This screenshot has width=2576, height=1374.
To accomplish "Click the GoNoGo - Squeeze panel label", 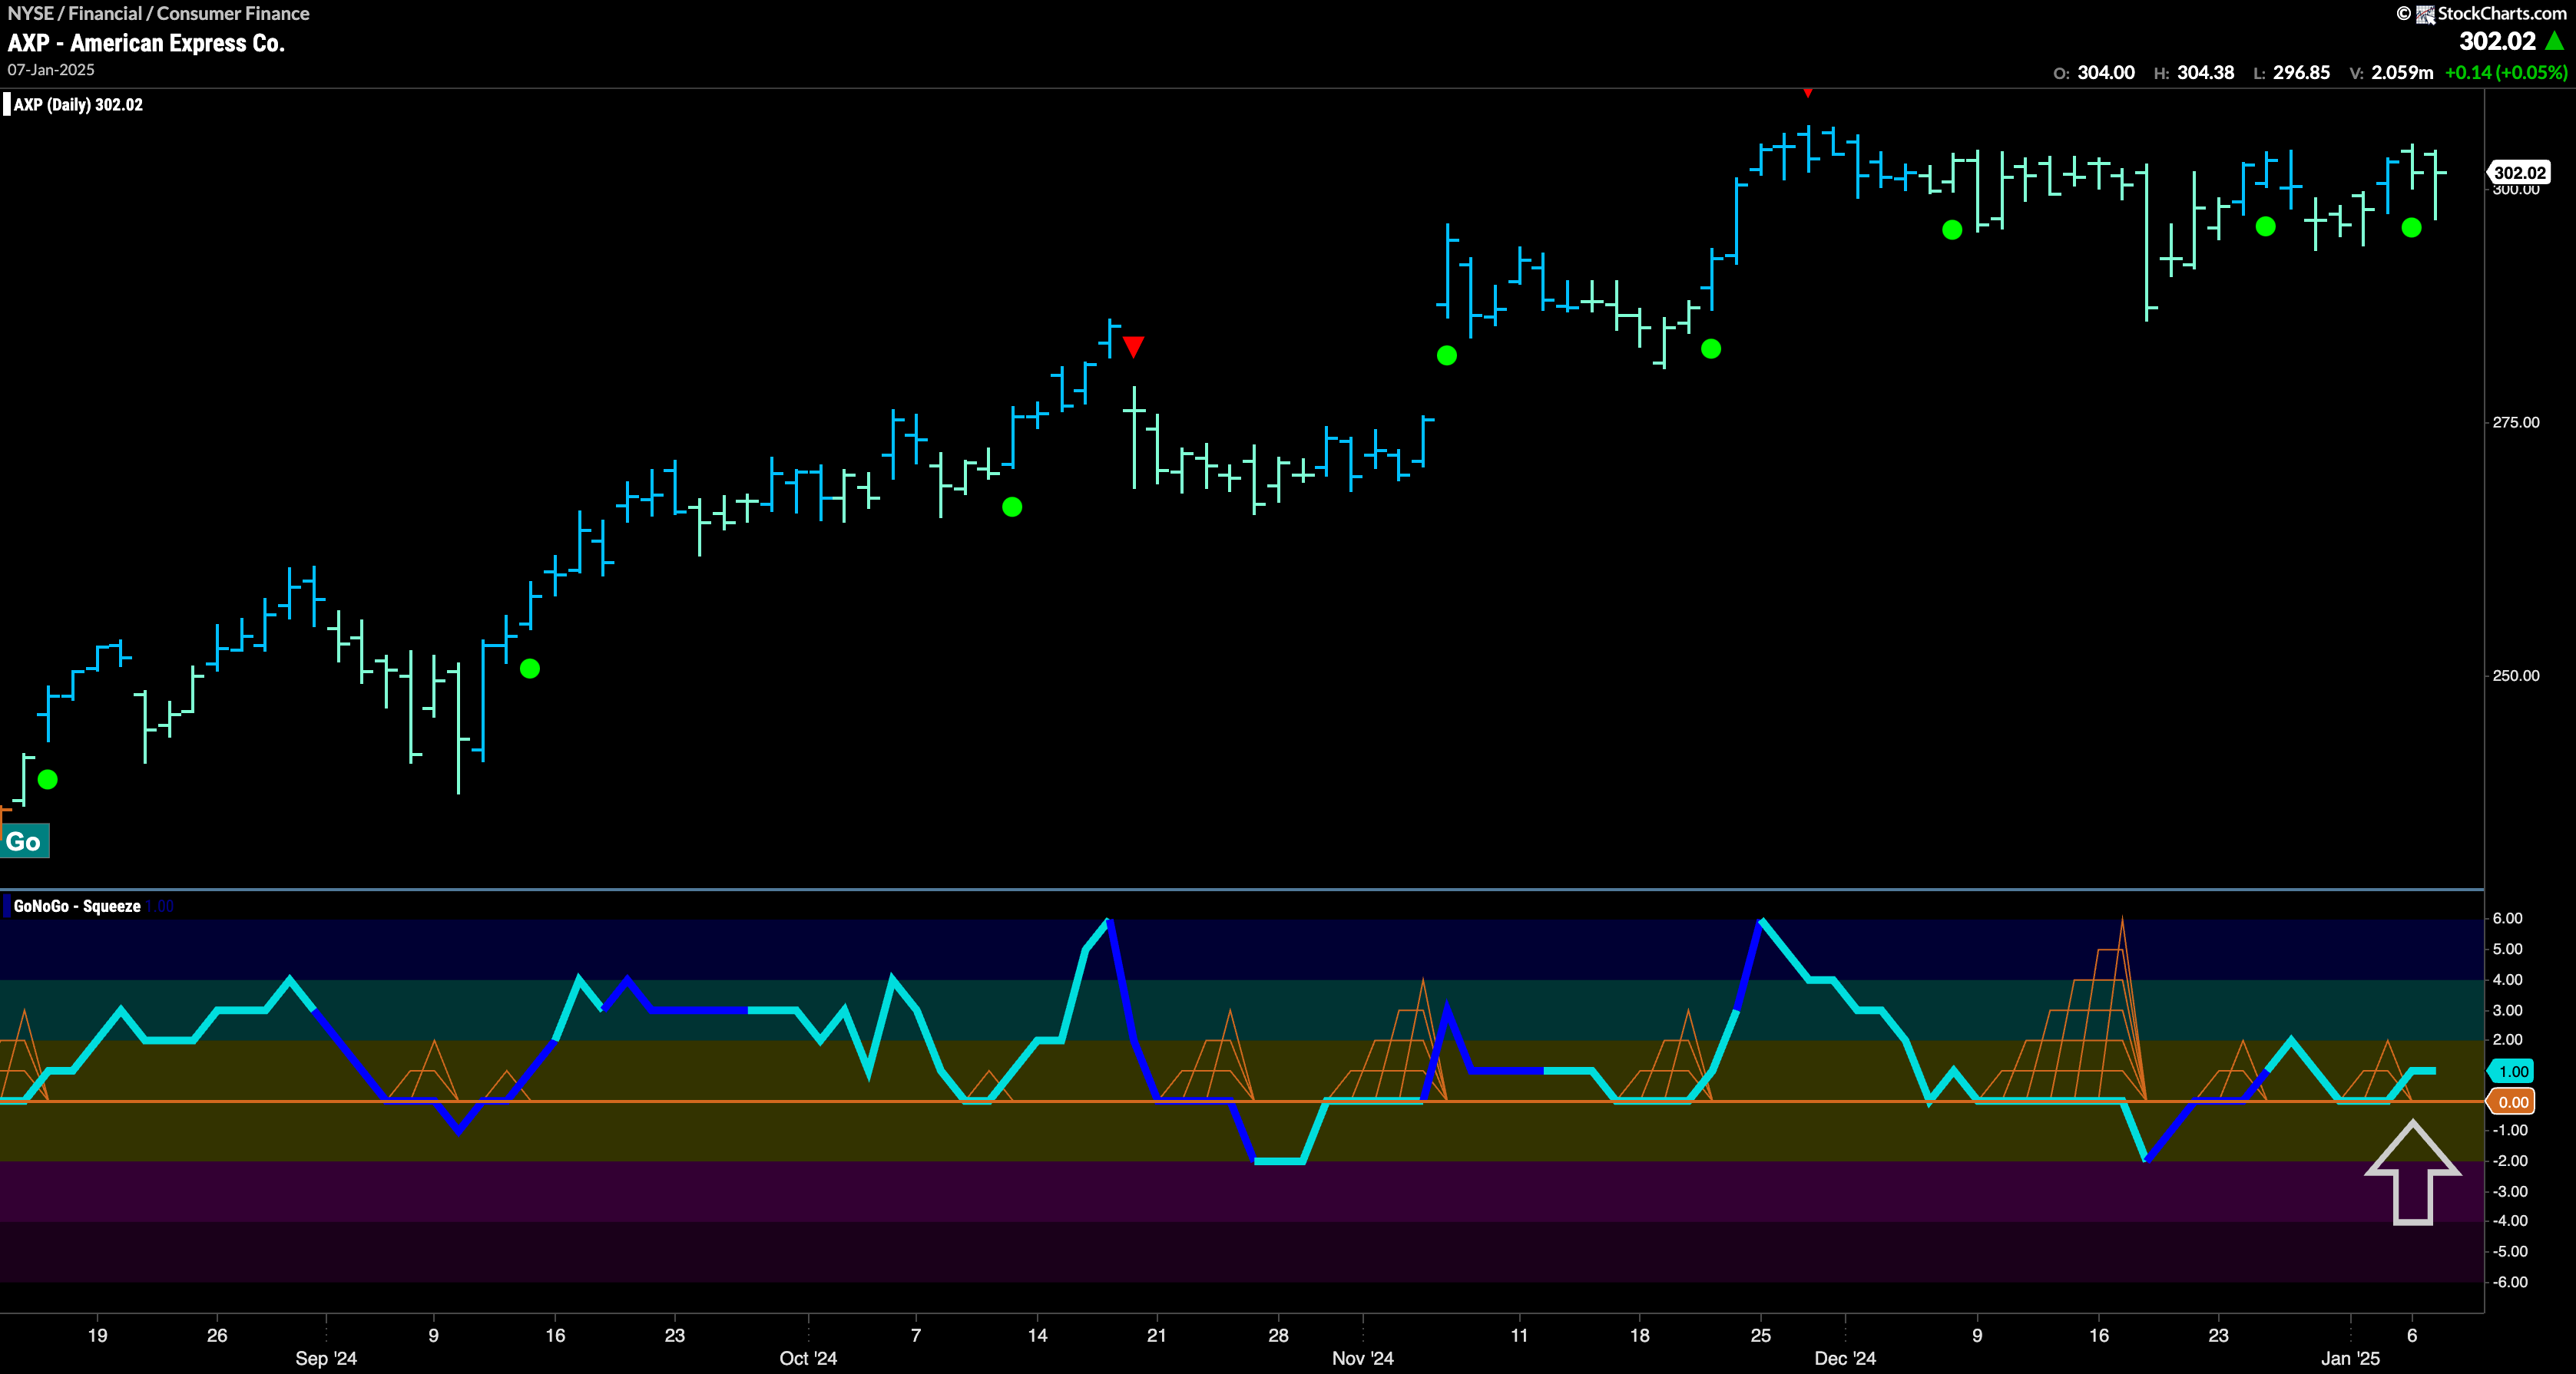I will tap(77, 907).
